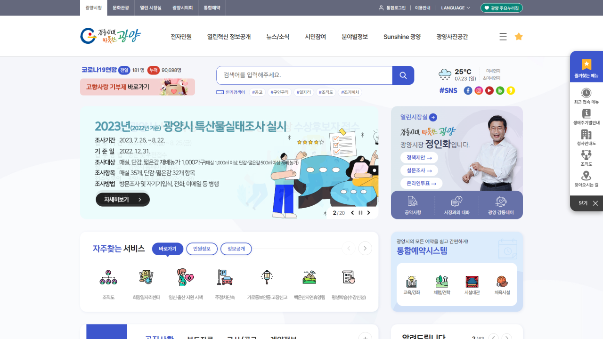Viewport: 603px width, 339px height.
Task: Open the hamburger full menu icon
Action: coord(503,37)
